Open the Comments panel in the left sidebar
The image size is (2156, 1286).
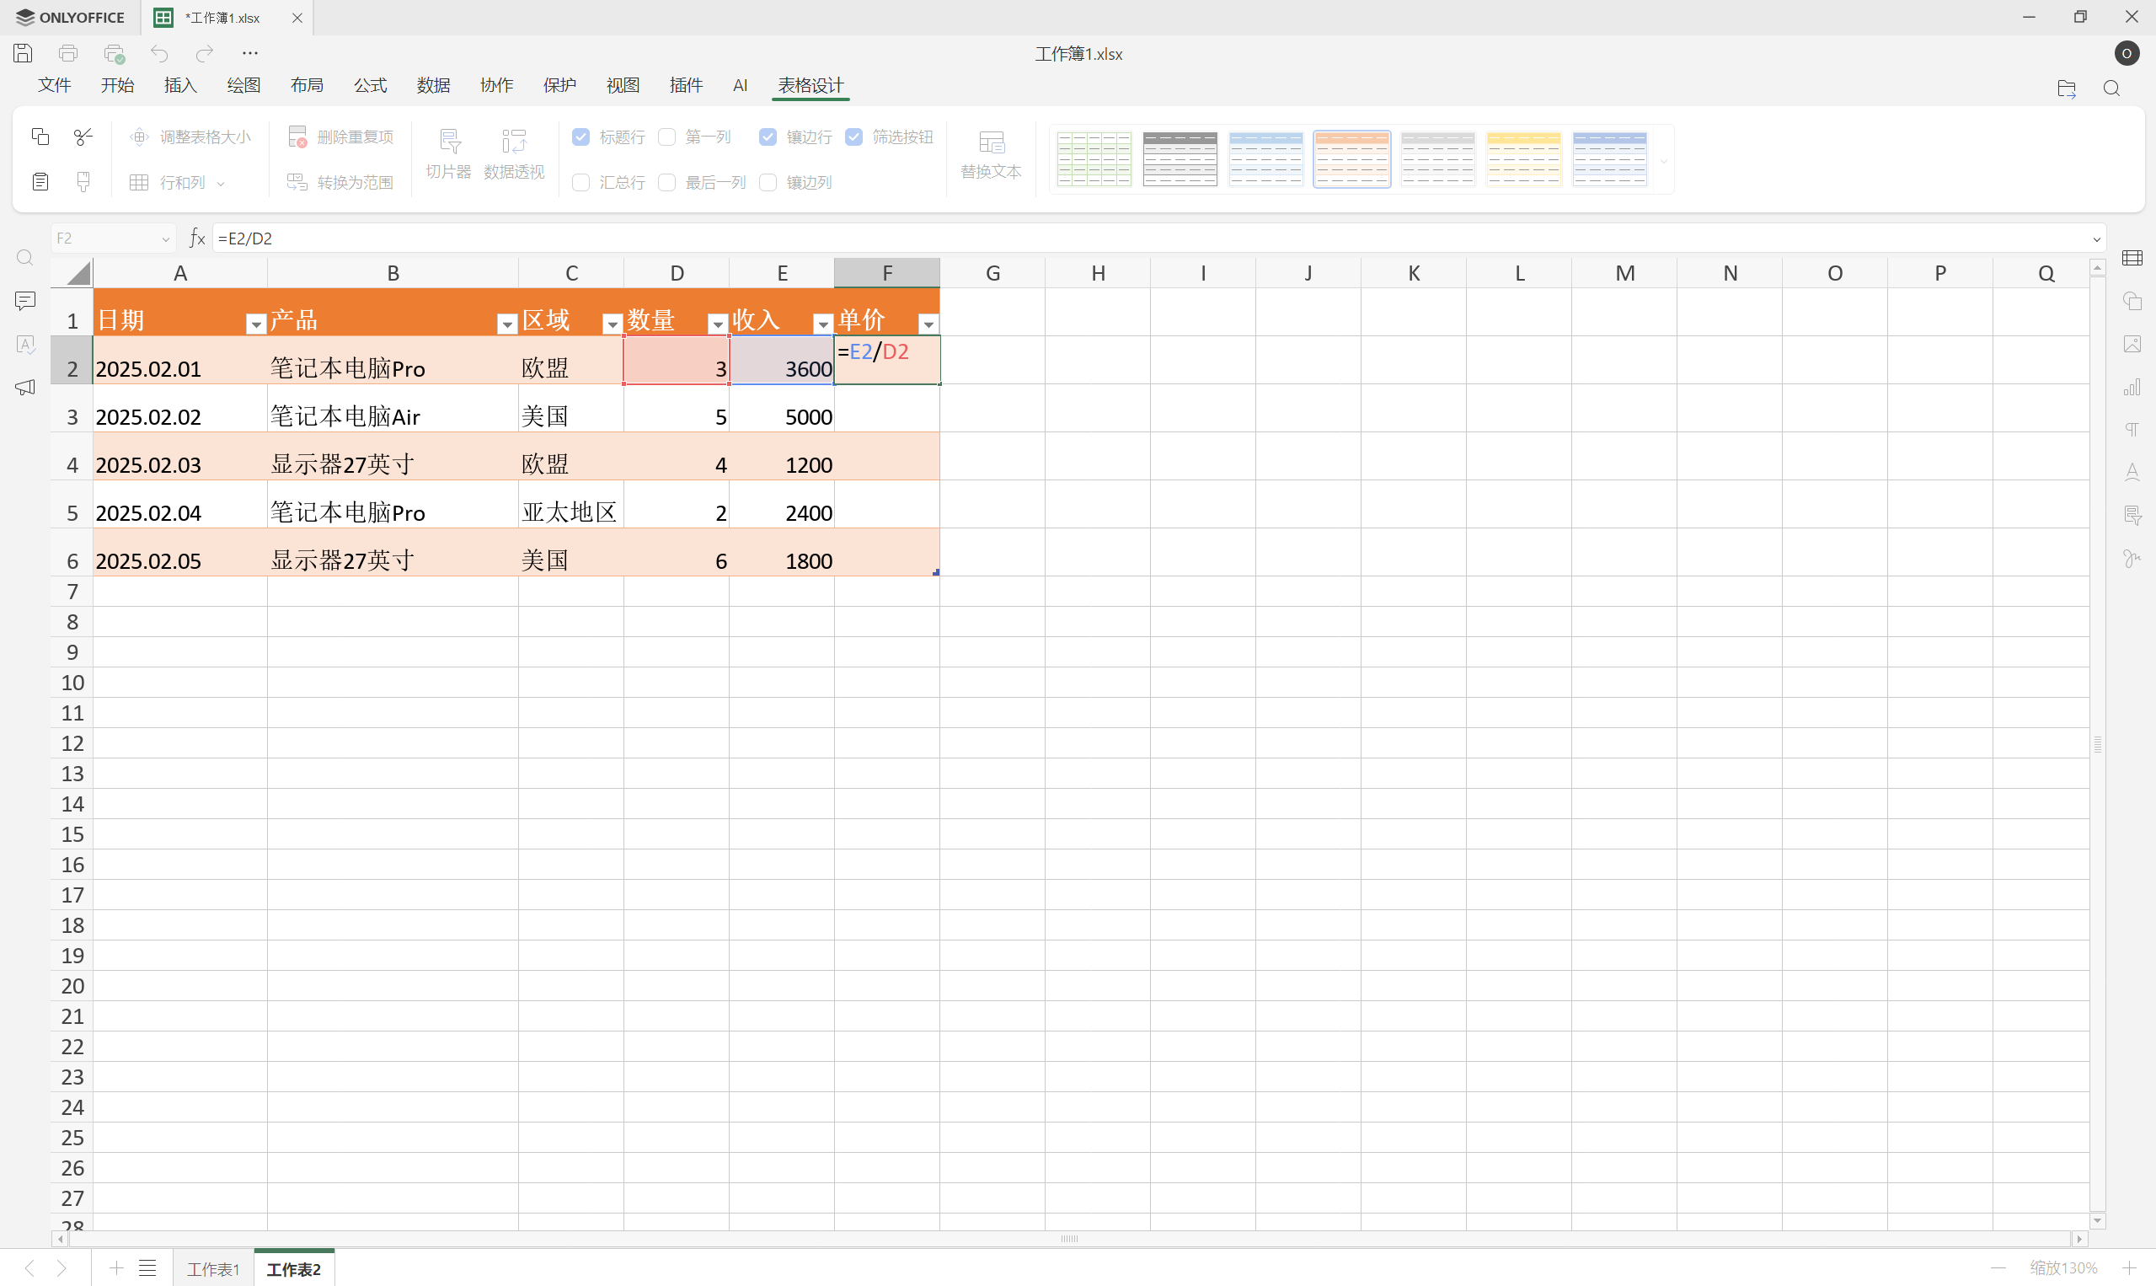pos(24,301)
